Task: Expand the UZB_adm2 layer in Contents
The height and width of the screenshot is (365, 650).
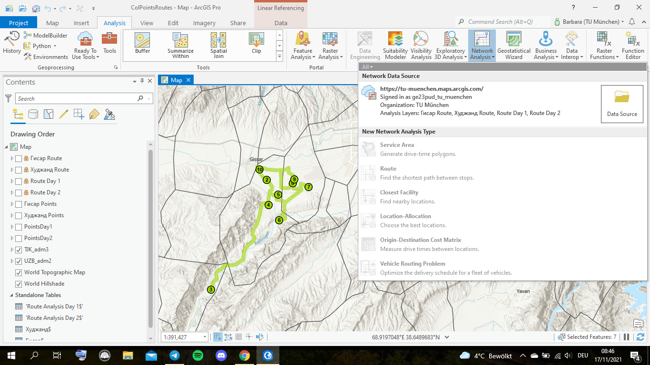Action: 12,261
